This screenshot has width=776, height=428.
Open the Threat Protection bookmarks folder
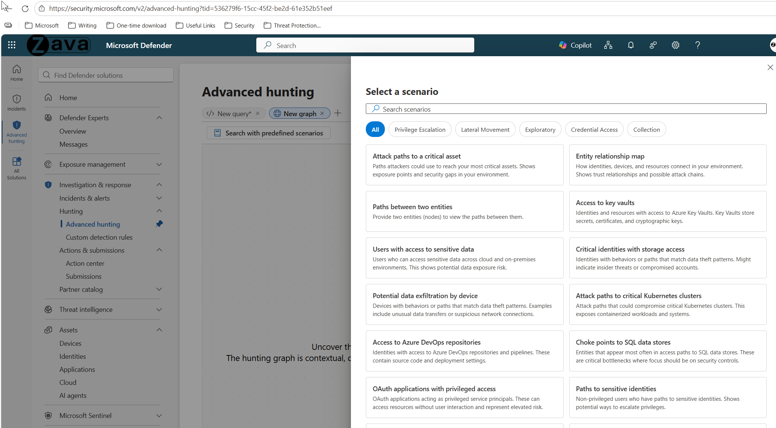292,25
